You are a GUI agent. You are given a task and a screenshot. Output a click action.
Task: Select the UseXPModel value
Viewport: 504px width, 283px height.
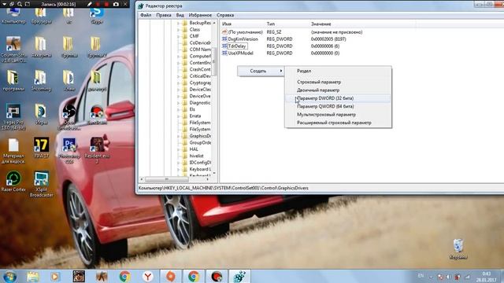click(x=240, y=53)
